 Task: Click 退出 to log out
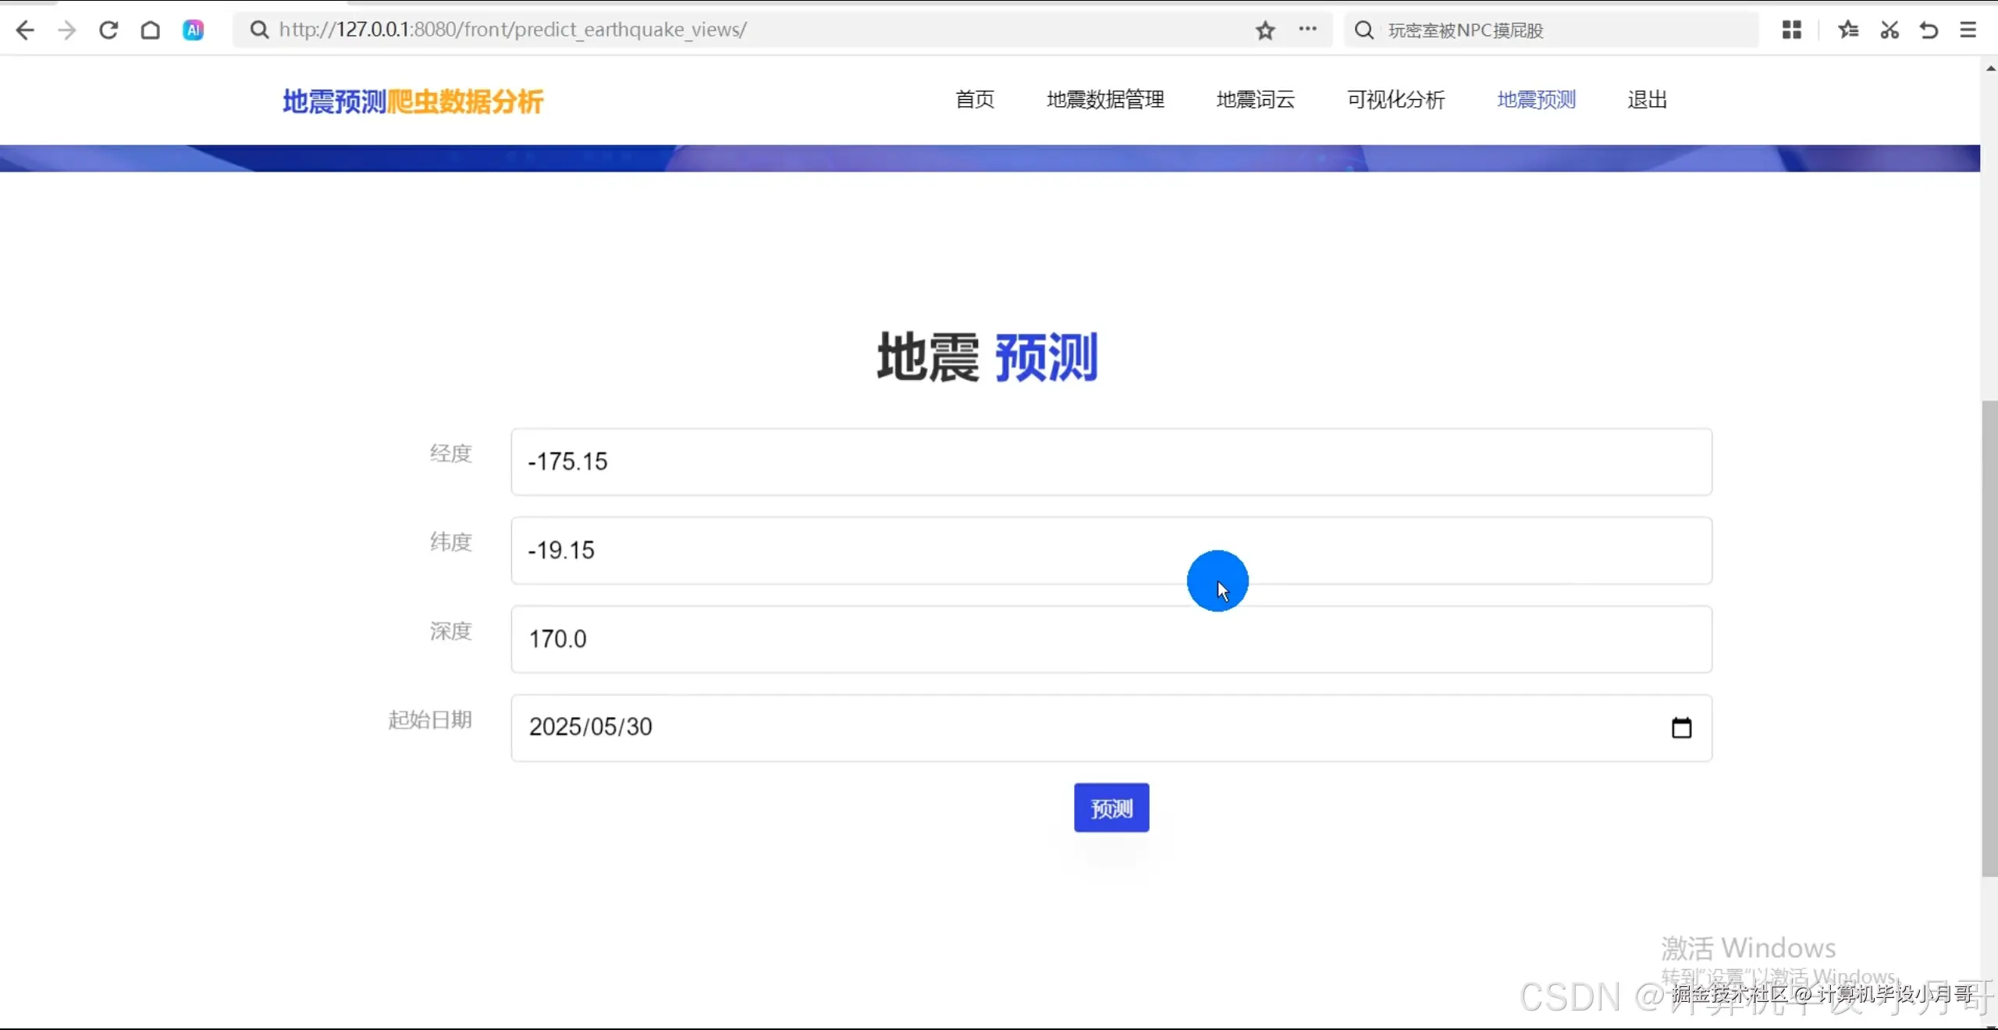click(1647, 100)
